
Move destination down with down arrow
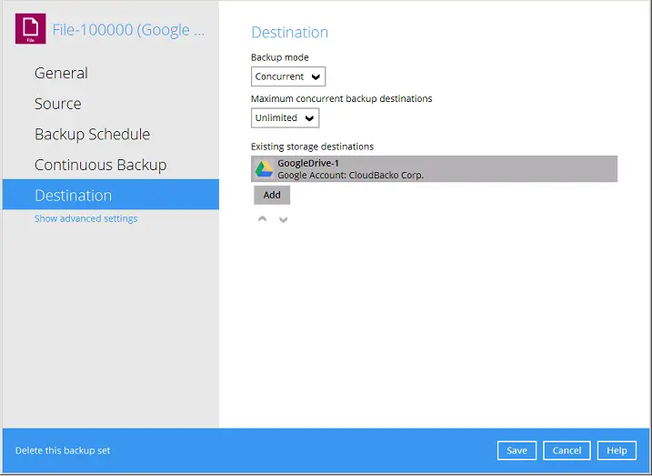click(283, 219)
